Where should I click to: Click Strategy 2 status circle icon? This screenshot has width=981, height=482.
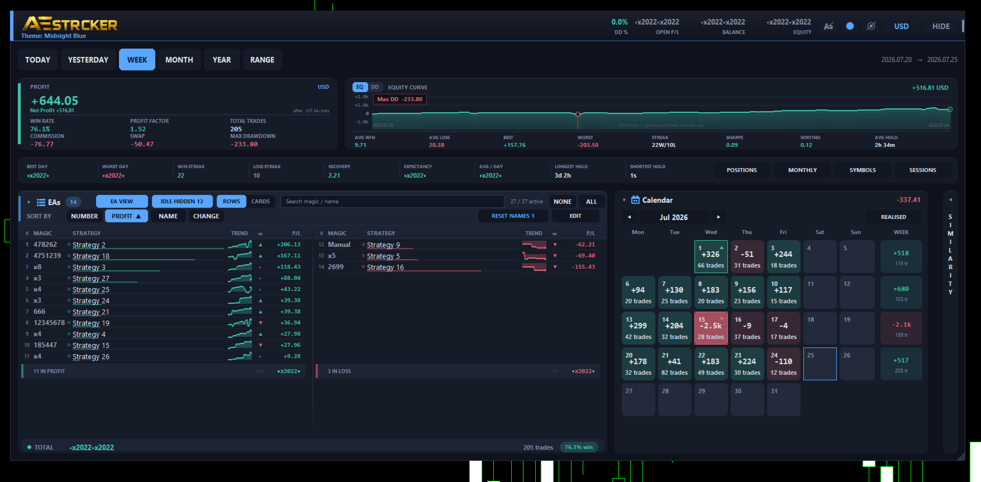pos(69,245)
